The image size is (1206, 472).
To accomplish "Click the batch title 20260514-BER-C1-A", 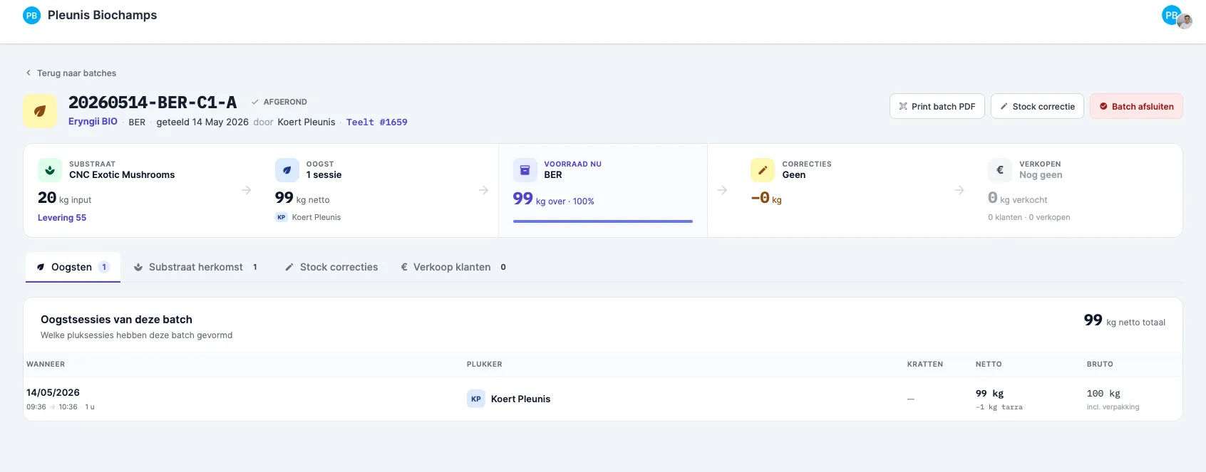I will 153,103.
